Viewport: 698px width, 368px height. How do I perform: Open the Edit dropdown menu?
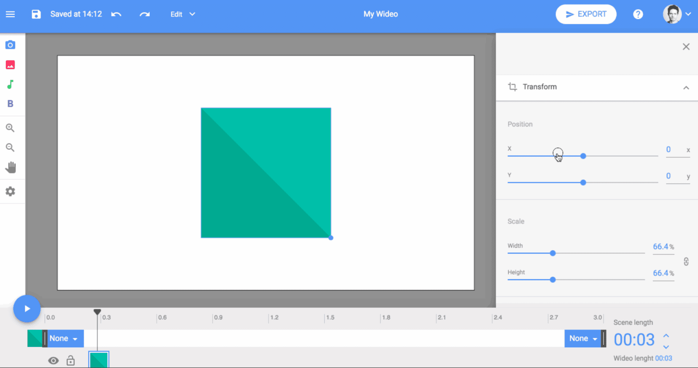pyautogui.click(x=182, y=14)
